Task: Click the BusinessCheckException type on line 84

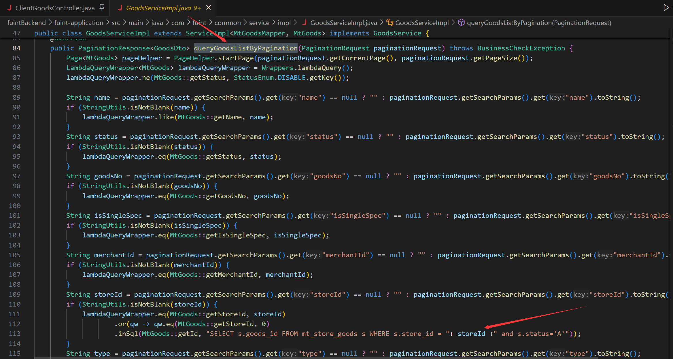Action: (x=521, y=48)
